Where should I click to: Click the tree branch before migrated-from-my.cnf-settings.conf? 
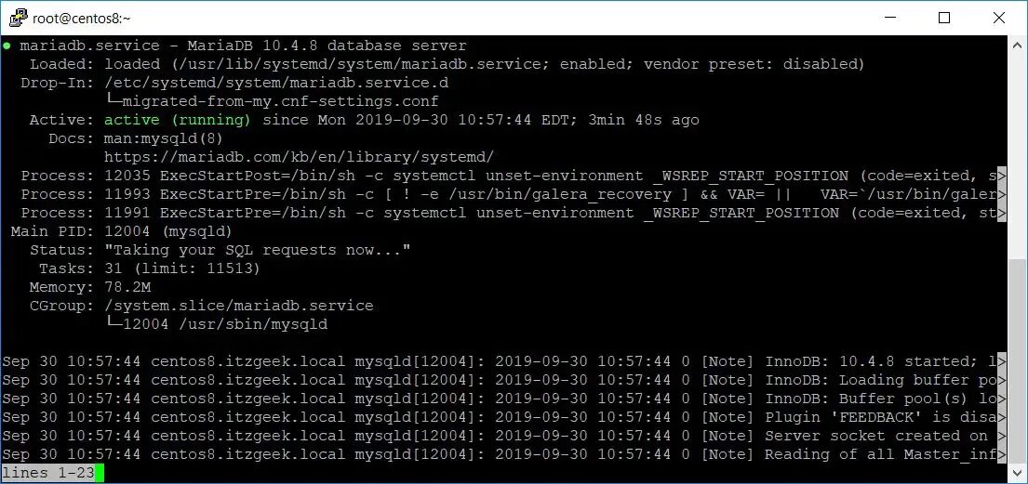113,101
